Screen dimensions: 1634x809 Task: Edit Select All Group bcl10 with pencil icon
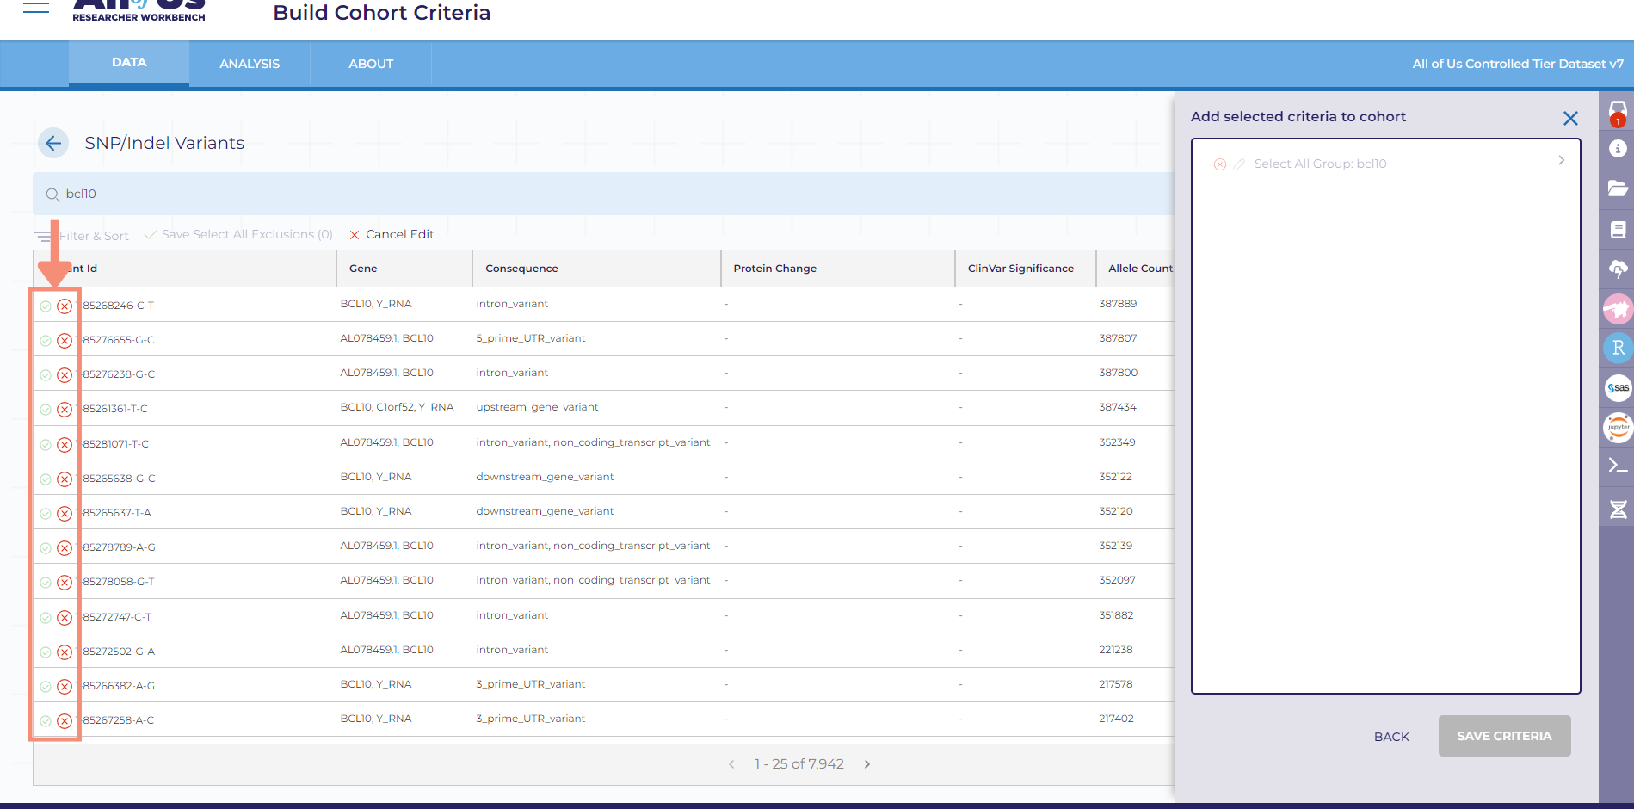(x=1239, y=164)
